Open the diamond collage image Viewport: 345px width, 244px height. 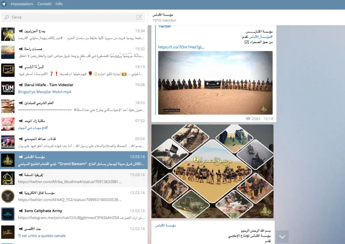(212, 171)
